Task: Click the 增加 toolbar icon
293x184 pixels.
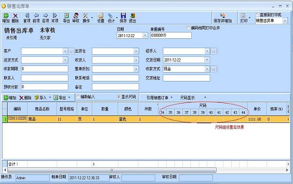Action: (x=6, y=18)
